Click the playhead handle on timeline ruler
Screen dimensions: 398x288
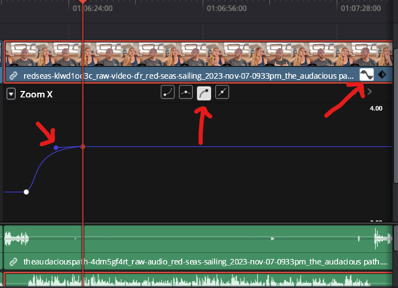click(x=83, y=3)
